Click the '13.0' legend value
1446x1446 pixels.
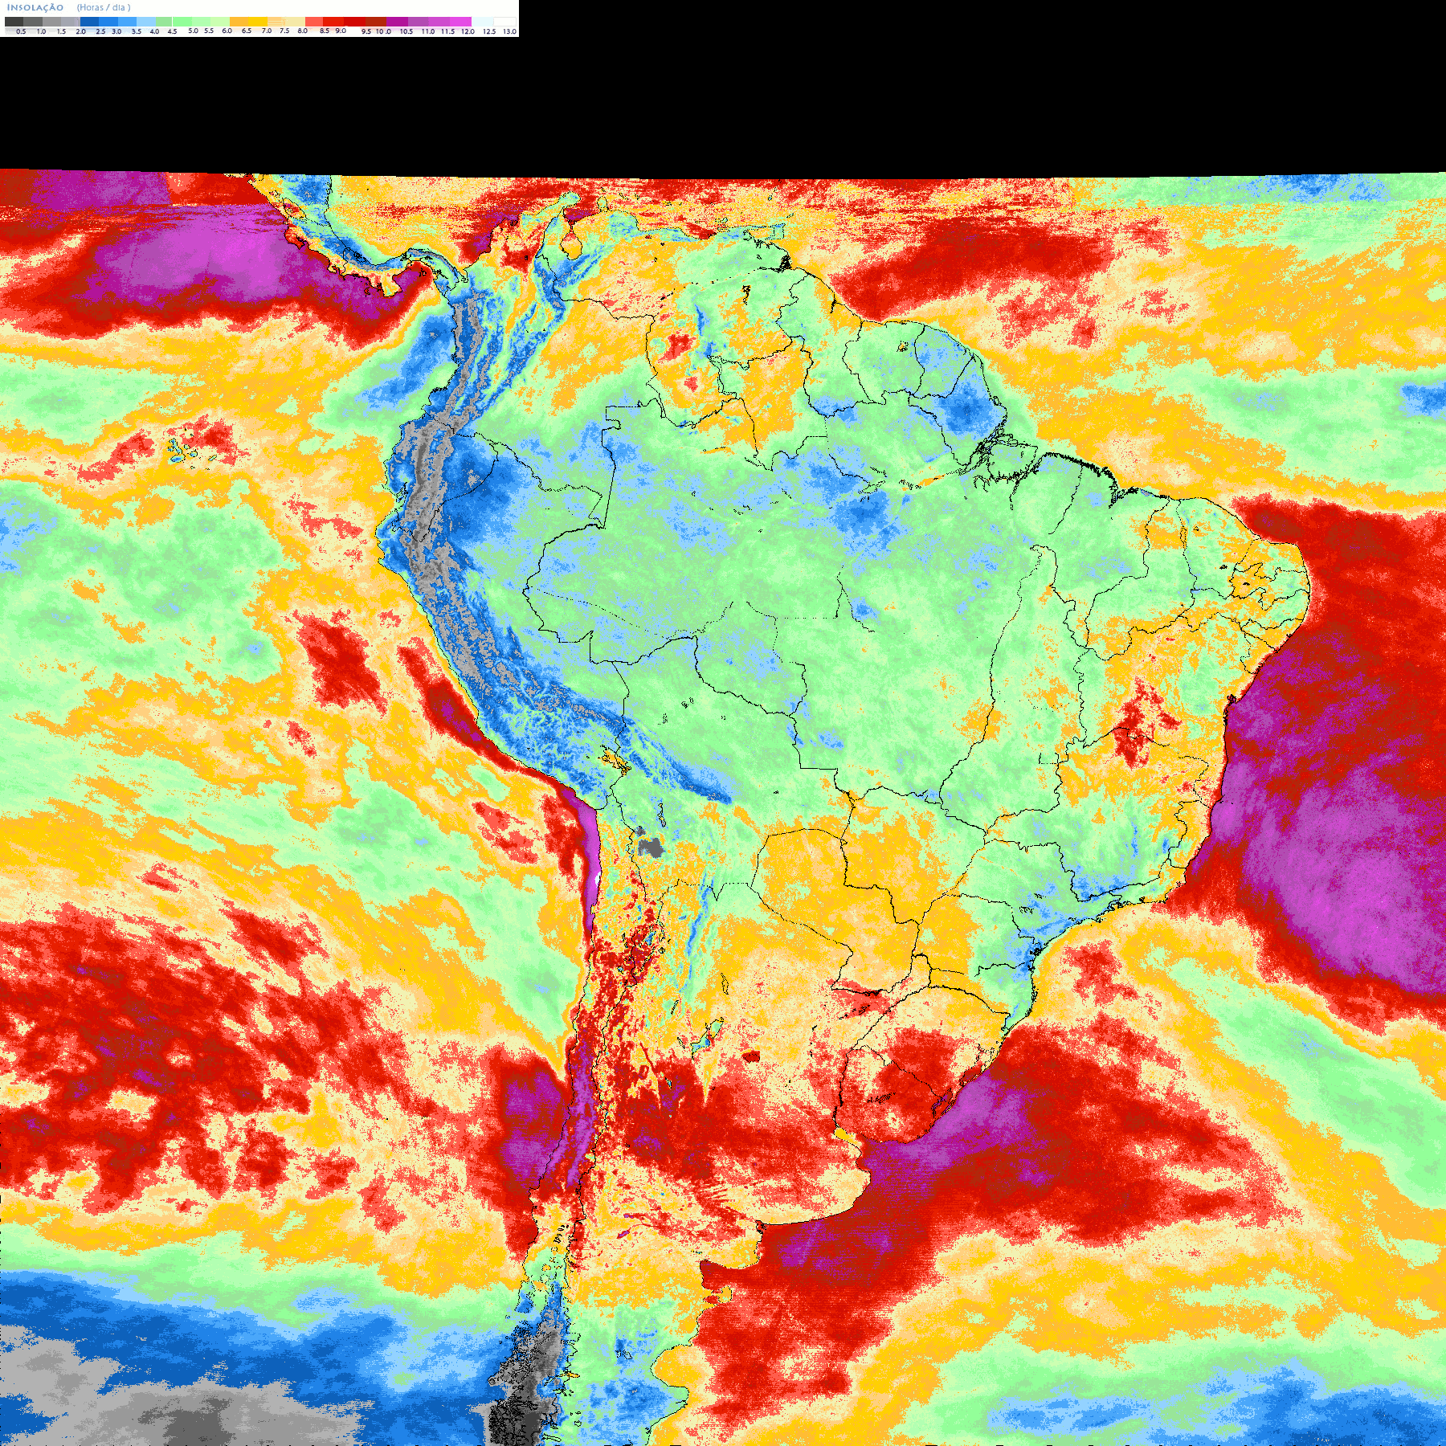(509, 31)
